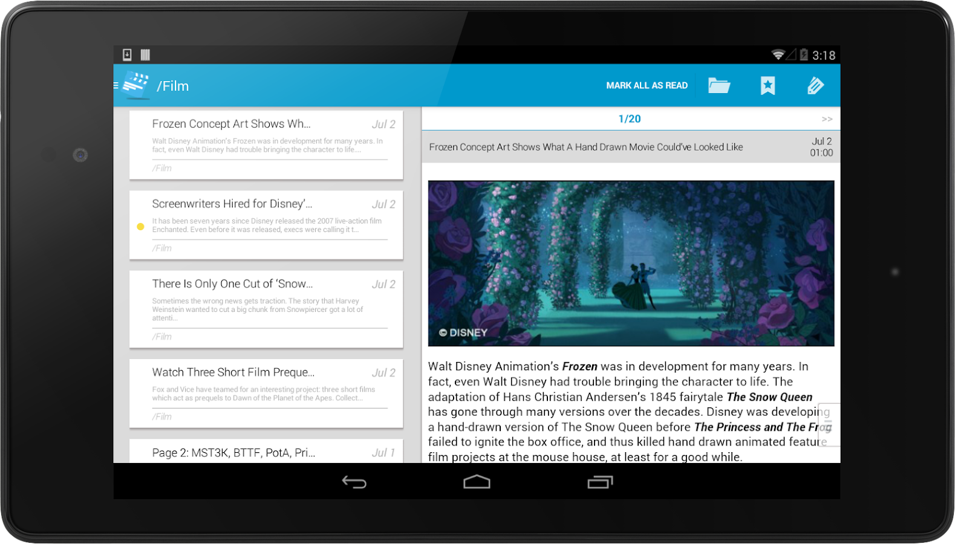Click the /Film tag under Watch Three item
This screenshot has height=544, width=955.
[x=162, y=416]
